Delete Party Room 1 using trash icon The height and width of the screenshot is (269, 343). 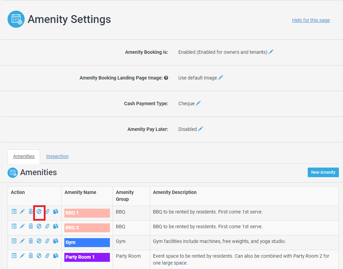click(31, 256)
